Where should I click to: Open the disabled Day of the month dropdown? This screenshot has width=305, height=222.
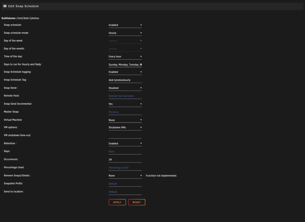tap(125, 49)
